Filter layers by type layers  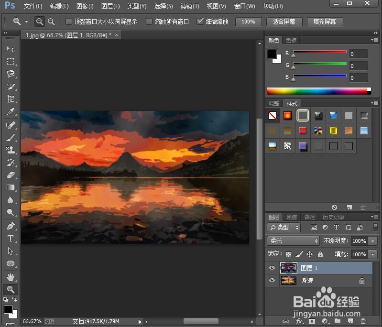click(337, 227)
